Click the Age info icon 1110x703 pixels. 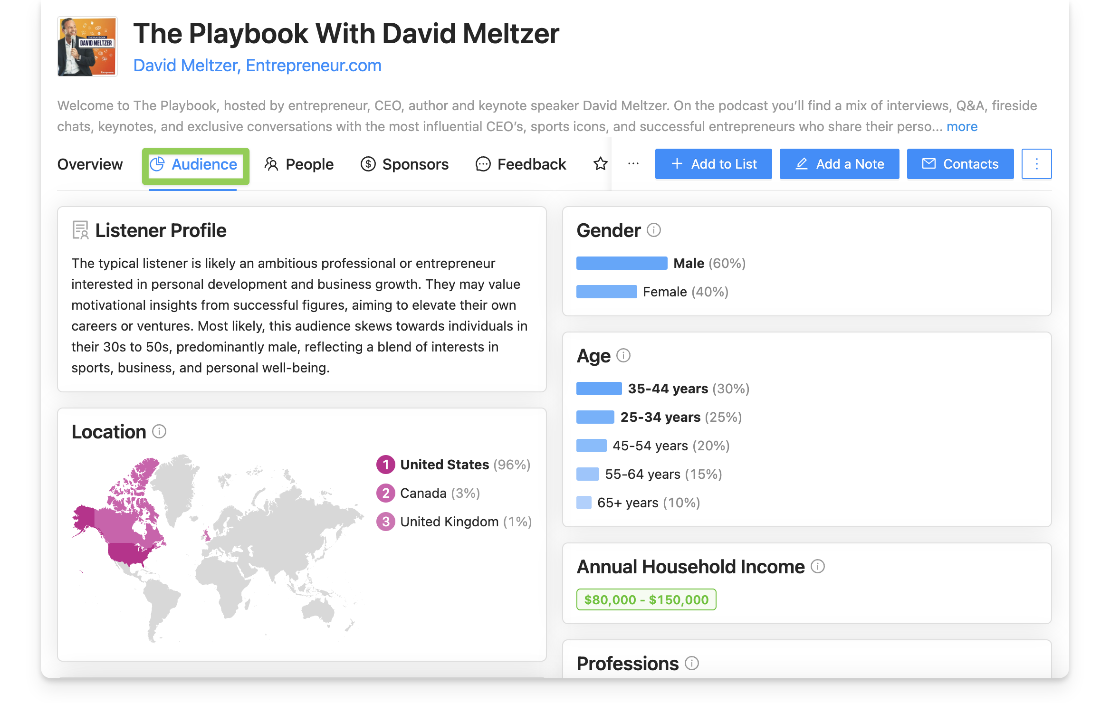point(623,355)
